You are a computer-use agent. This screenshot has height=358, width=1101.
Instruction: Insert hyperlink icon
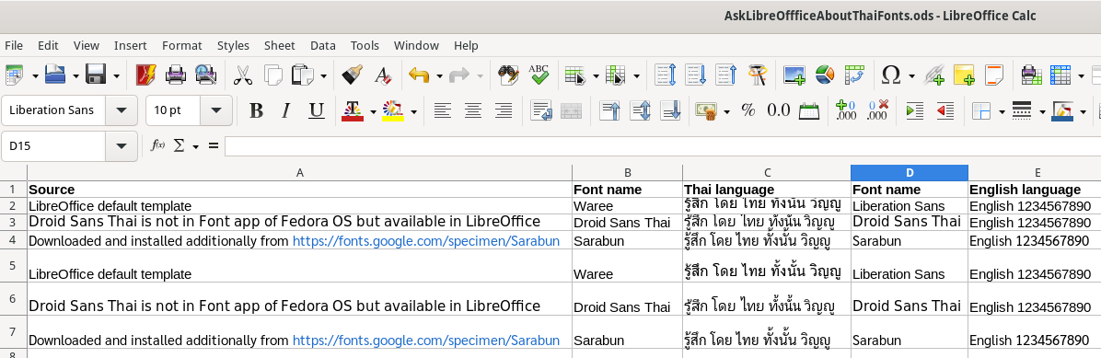coord(933,75)
